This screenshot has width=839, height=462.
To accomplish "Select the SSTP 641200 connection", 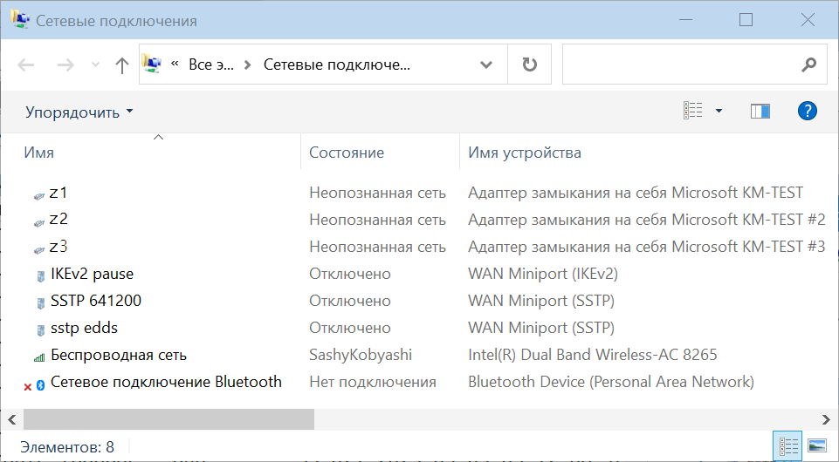I will point(96,301).
